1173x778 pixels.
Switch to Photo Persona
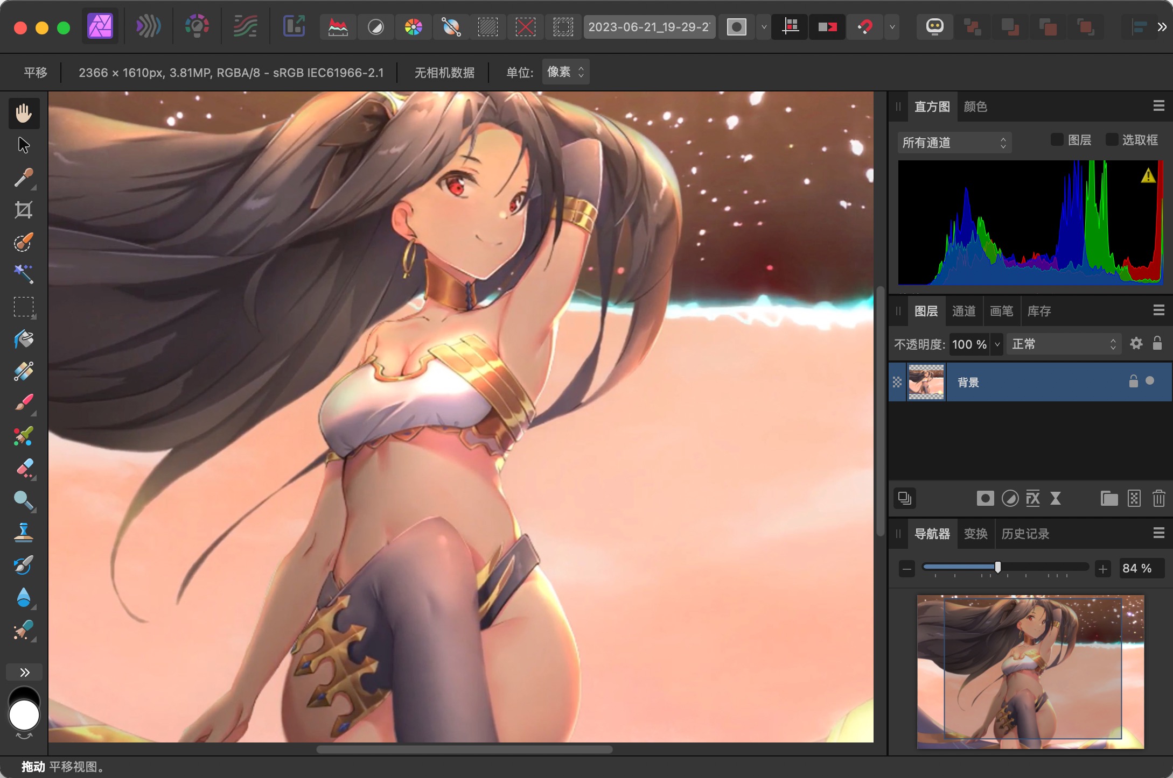coord(100,26)
